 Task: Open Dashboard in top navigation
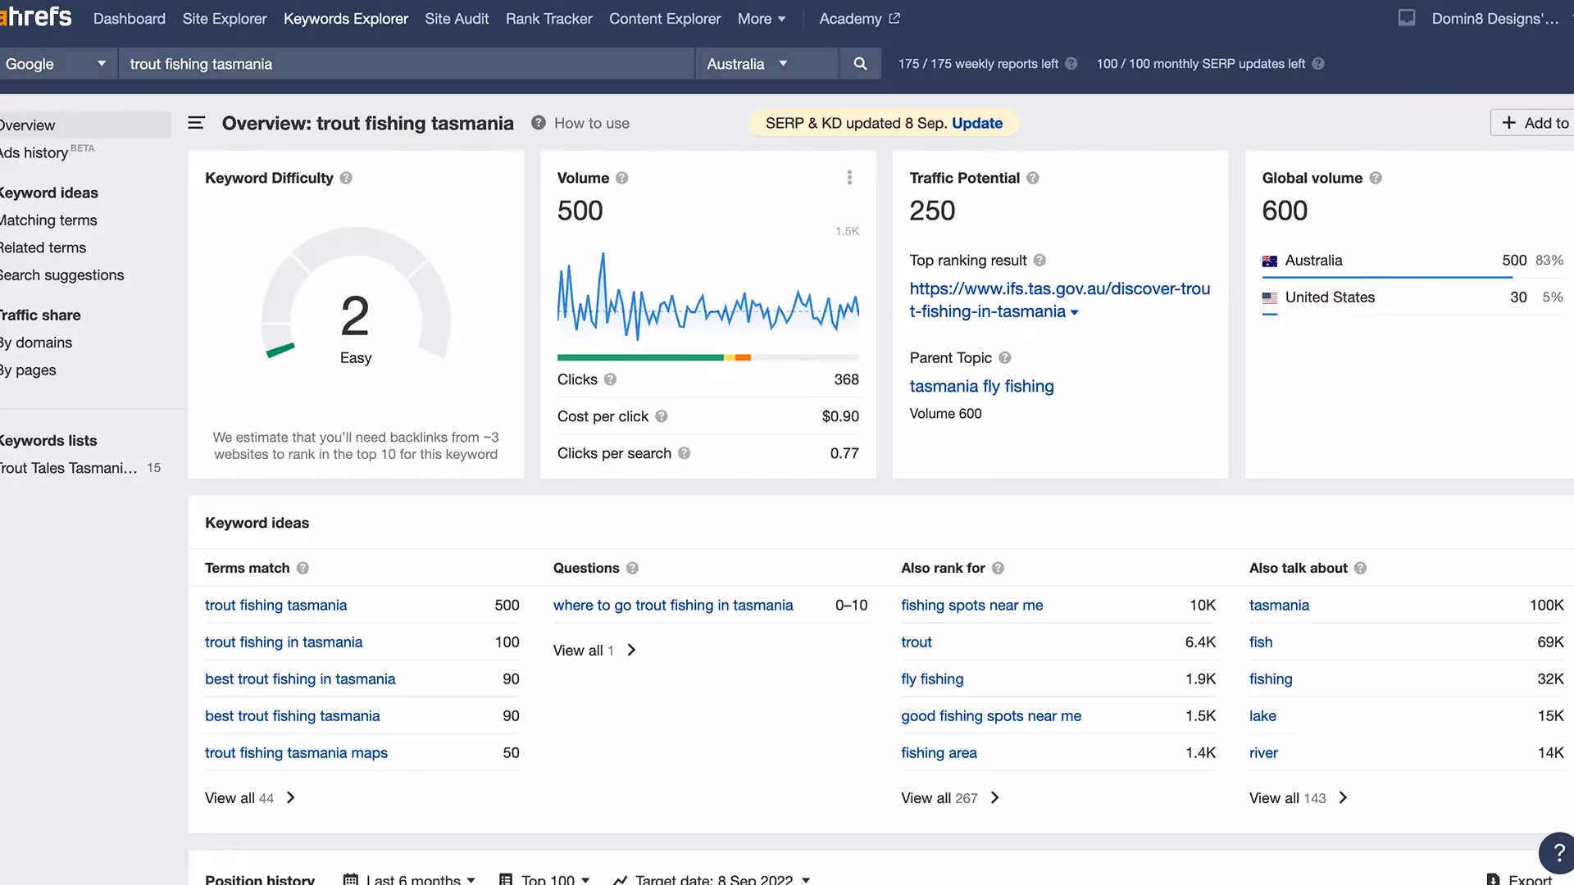[x=130, y=19]
